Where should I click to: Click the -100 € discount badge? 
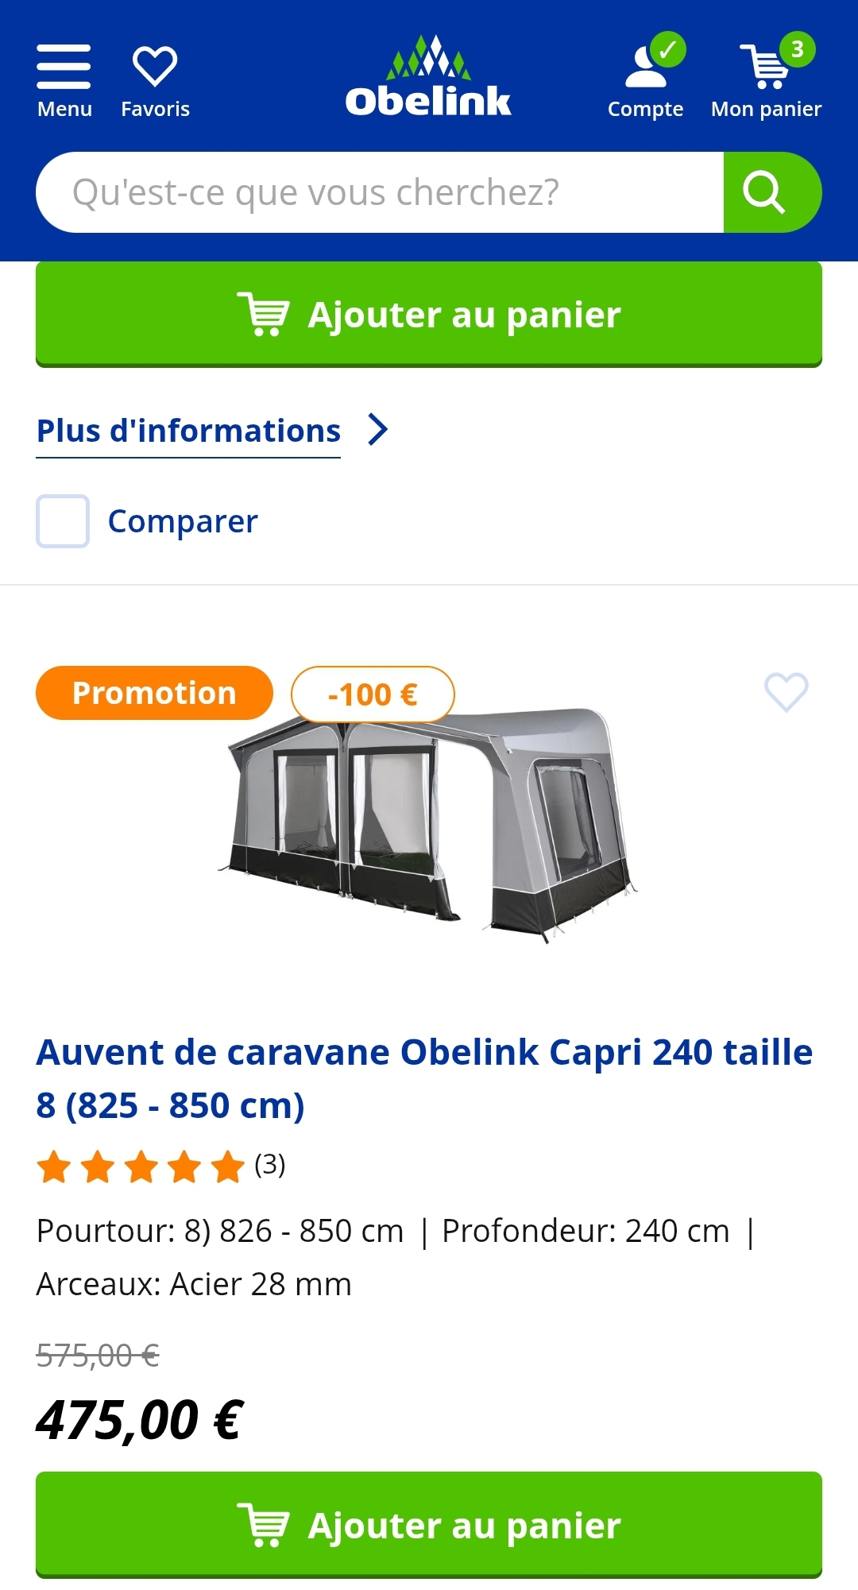point(373,694)
